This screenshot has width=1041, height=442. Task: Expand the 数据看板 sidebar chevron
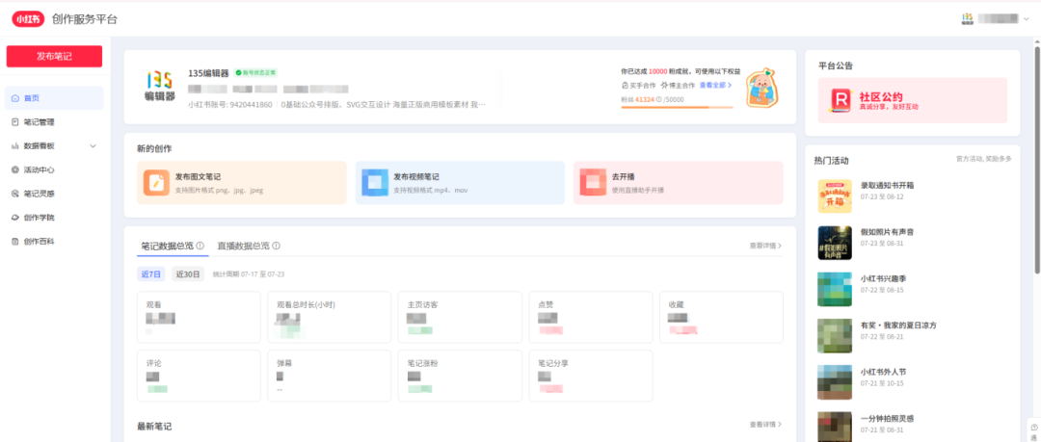pos(93,146)
